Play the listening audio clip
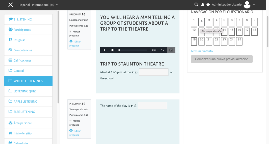The image size is (269, 144). coord(105,50)
